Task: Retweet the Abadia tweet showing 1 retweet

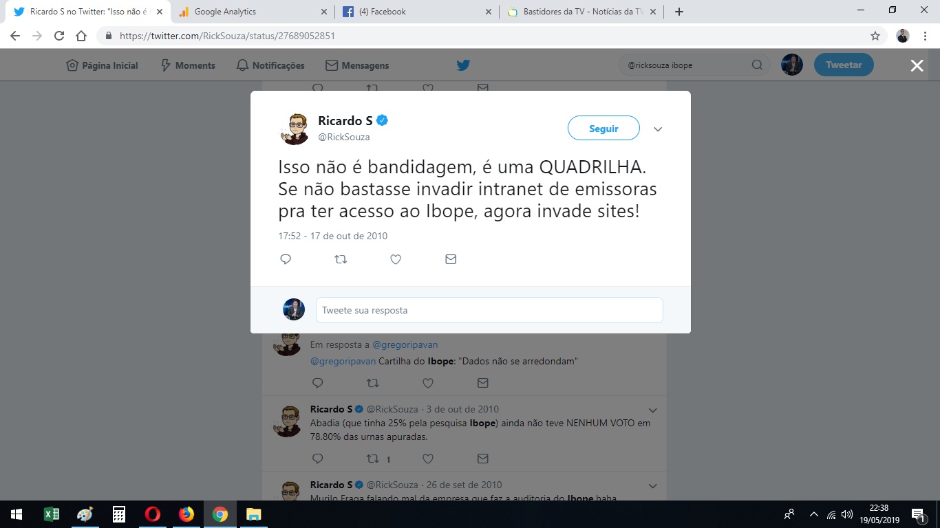Action: [x=372, y=459]
